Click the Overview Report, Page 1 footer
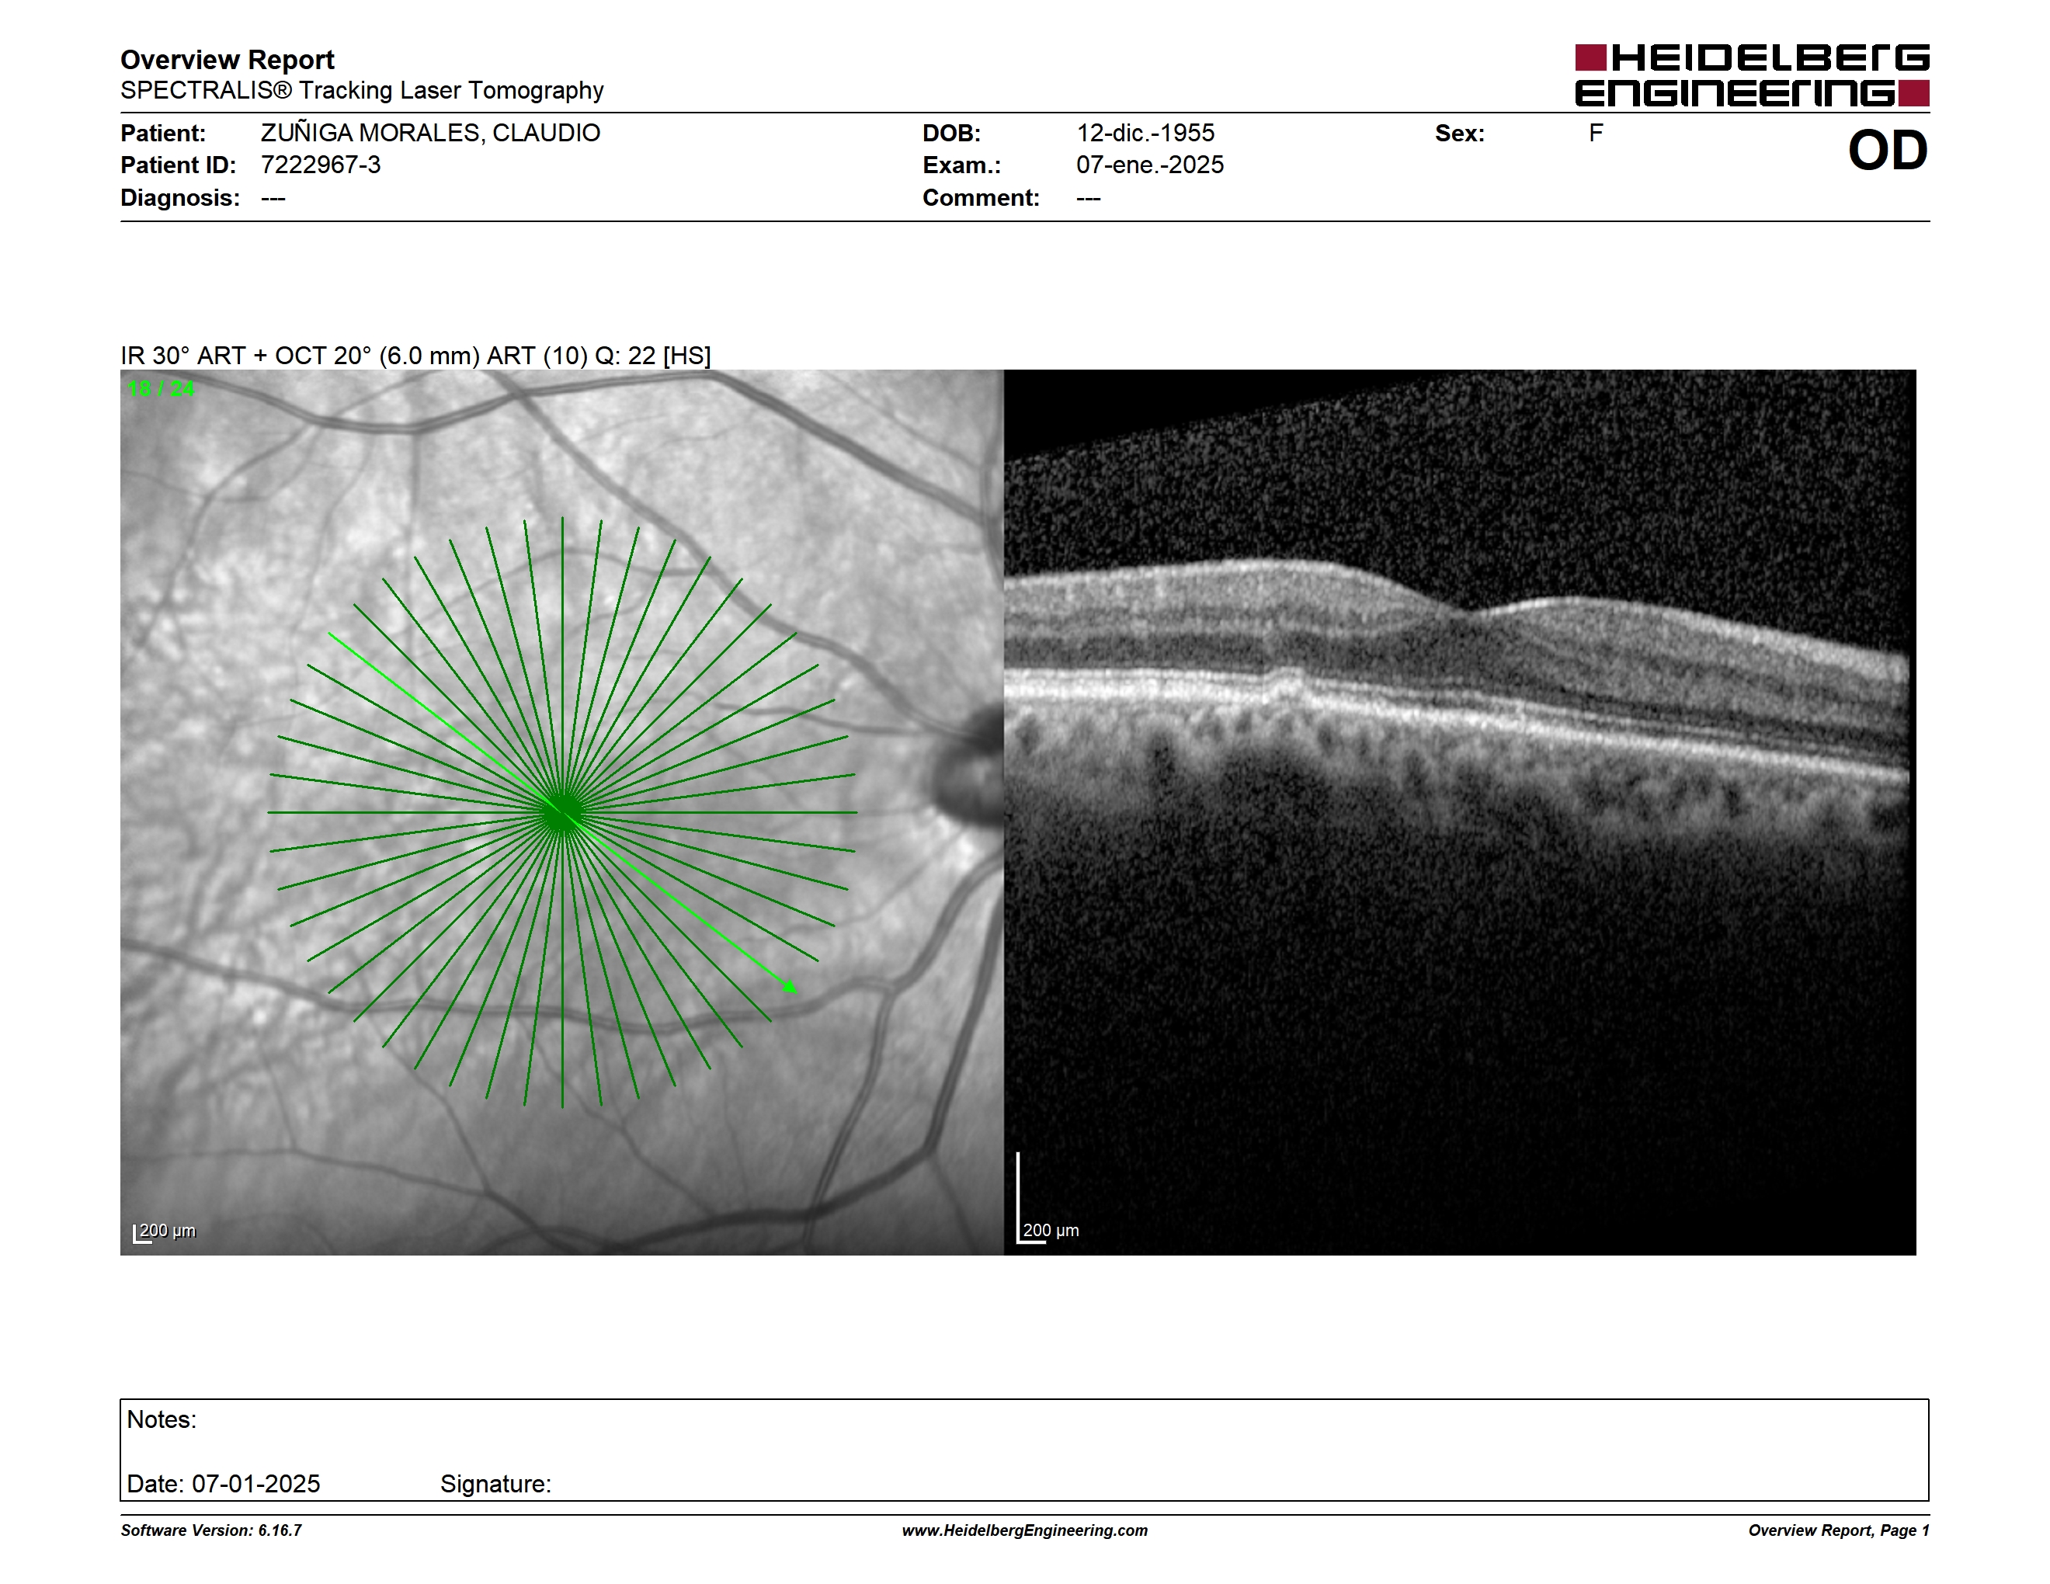 [1839, 1530]
